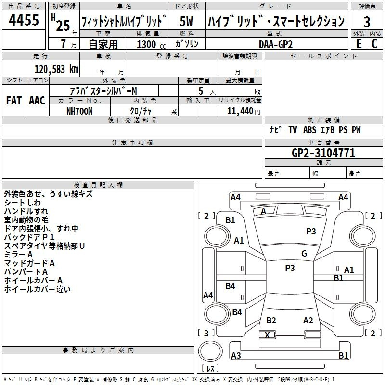
Task: Click the 長さ dimension field
Action: tap(287, 173)
